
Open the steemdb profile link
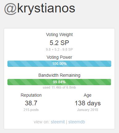[x=77, y=122]
